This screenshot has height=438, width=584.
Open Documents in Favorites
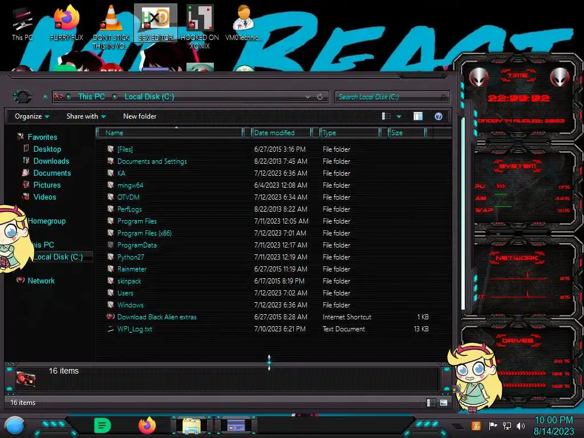pyautogui.click(x=52, y=173)
